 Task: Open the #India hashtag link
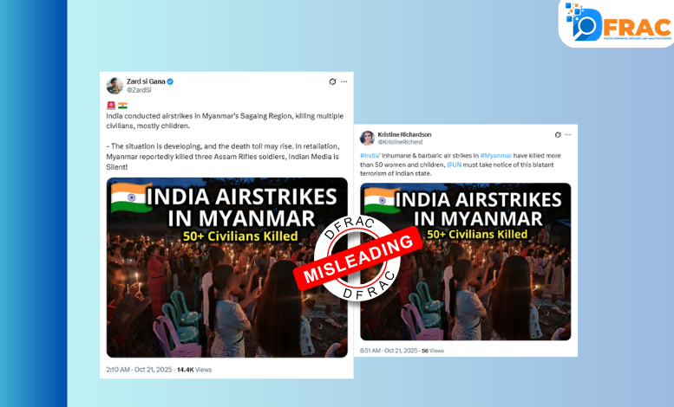click(x=370, y=155)
